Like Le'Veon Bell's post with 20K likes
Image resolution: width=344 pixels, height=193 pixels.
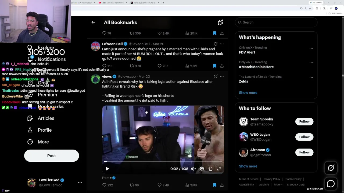point(163,66)
